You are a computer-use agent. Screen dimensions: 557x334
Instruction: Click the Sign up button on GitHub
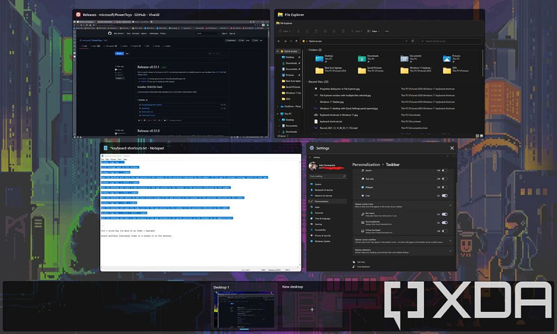coord(233,33)
